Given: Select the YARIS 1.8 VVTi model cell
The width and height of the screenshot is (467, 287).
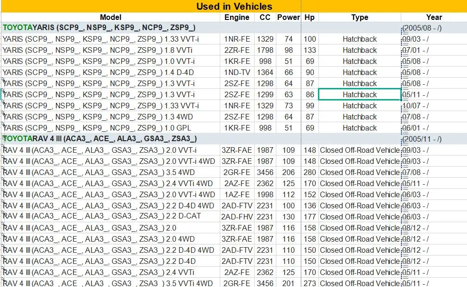Looking at the screenshot, I should point(111,50).
